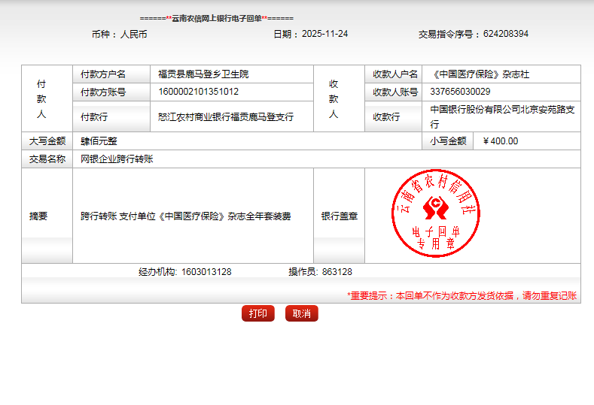This screenshot has width=594, height=405.
Task: Click payee name 《中国医疗保险》杂志社
Action: [481, 74]
